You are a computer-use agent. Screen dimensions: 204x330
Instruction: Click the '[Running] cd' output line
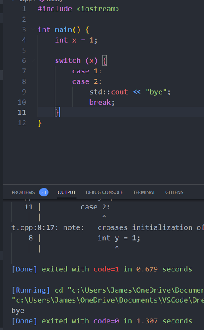[107, 290]
